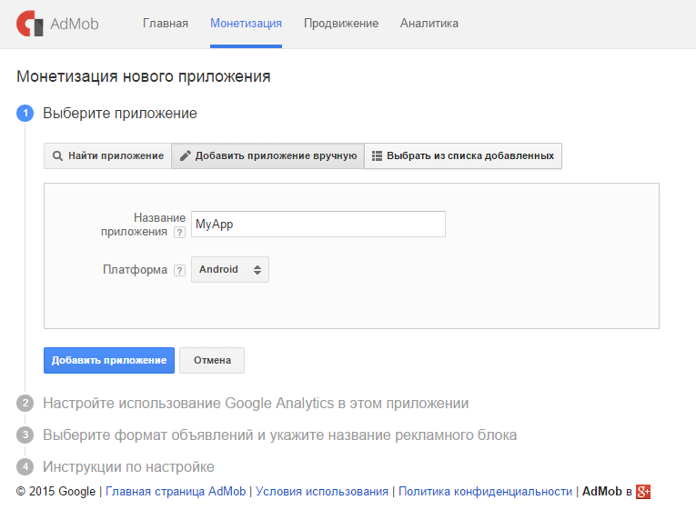Click the AdMob logo icon
Viewport: 696px width, 520px height.
click(x=29, y=24)
